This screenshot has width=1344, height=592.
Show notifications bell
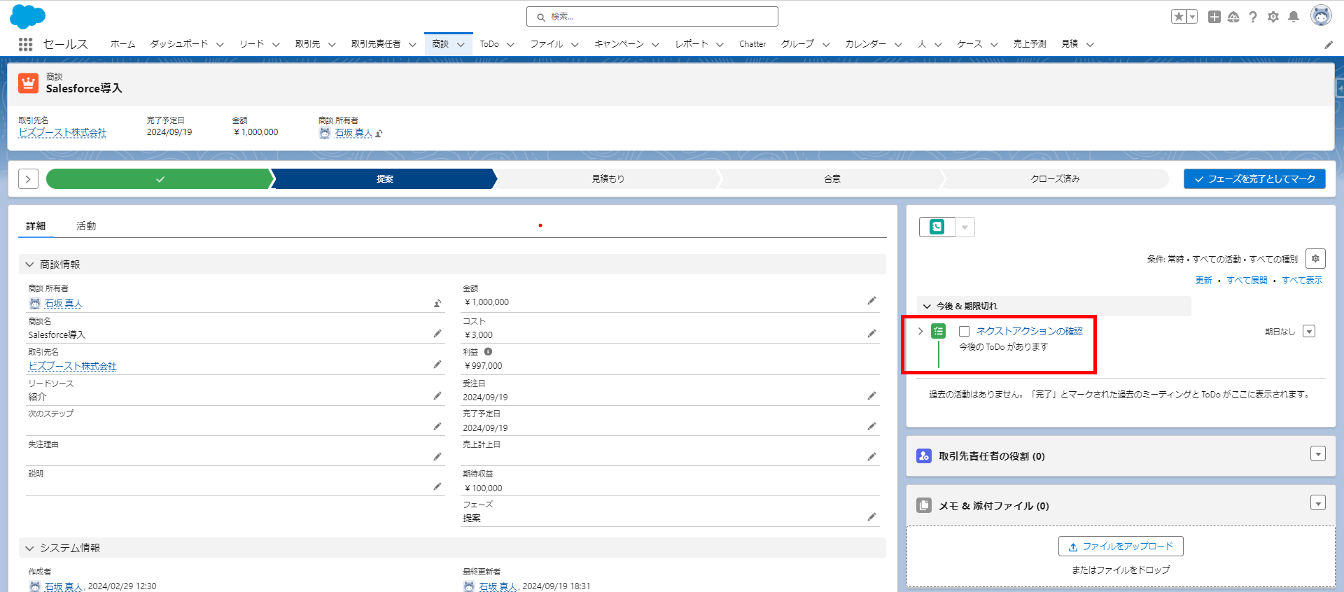coord(1294,17)
